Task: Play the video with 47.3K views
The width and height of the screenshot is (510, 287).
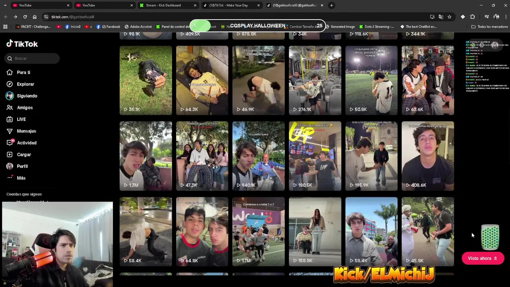Action: (x=202, y=156)
